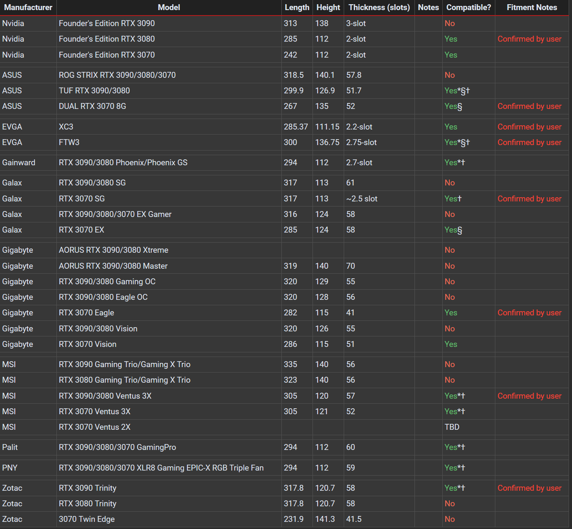
Task: Click Confirmed by user for Founder's RTX 3080
Action: pos(529,39)
